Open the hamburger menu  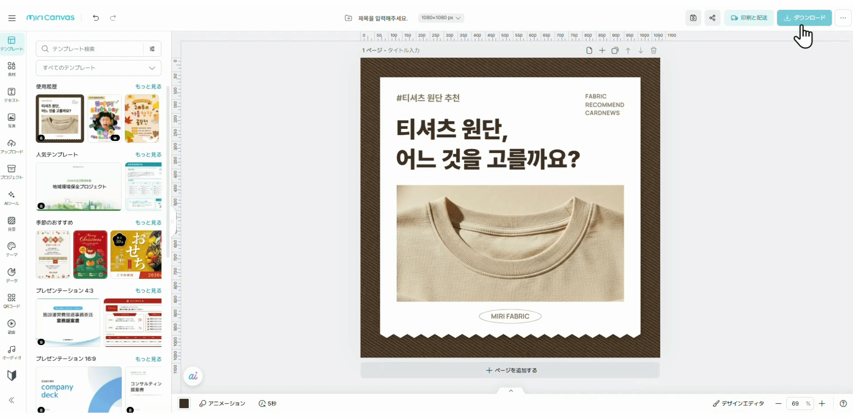(x=12, y=18)
